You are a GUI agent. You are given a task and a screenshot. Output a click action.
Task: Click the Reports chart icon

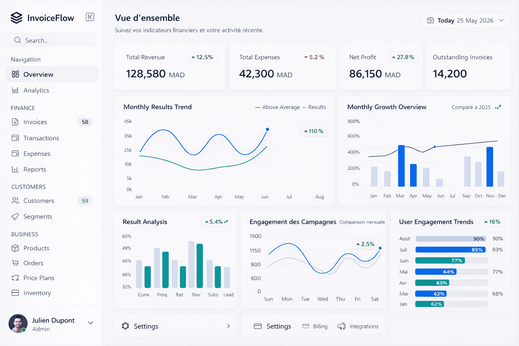coord(15,169)
